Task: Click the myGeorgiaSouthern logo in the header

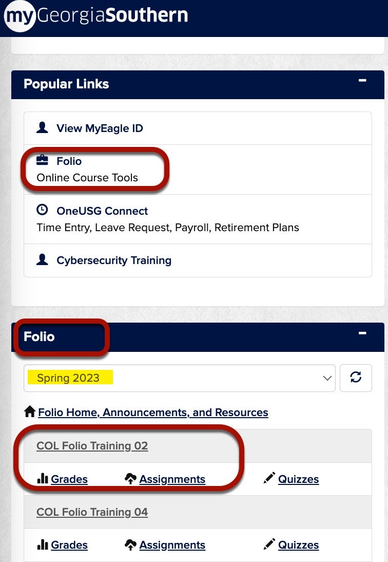Action: pos(95,15)
